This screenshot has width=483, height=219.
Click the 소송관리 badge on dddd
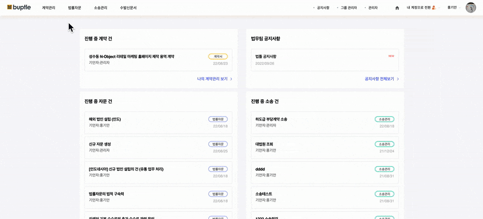(x=385, y=169)
